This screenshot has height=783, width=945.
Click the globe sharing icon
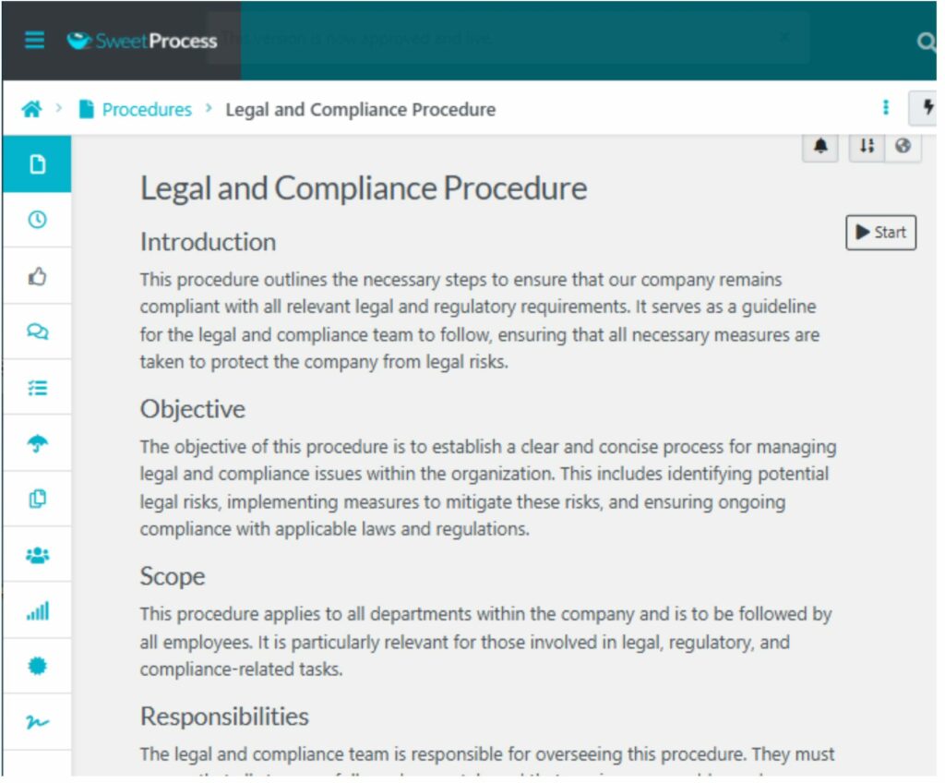pos(903,146)
